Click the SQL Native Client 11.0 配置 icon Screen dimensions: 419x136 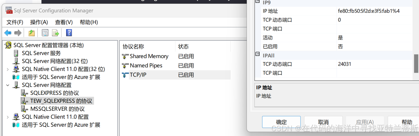[16, 117]
